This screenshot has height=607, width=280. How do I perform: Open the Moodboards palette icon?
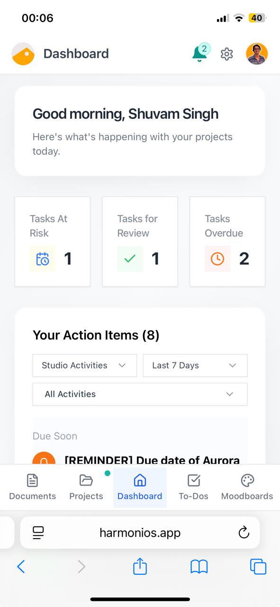[247, 480]
